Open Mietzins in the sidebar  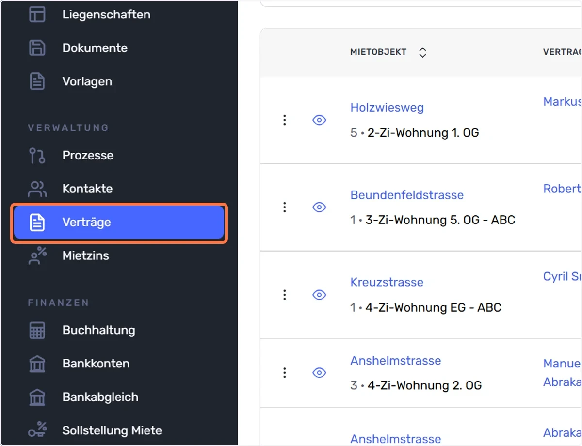(86, 256)
